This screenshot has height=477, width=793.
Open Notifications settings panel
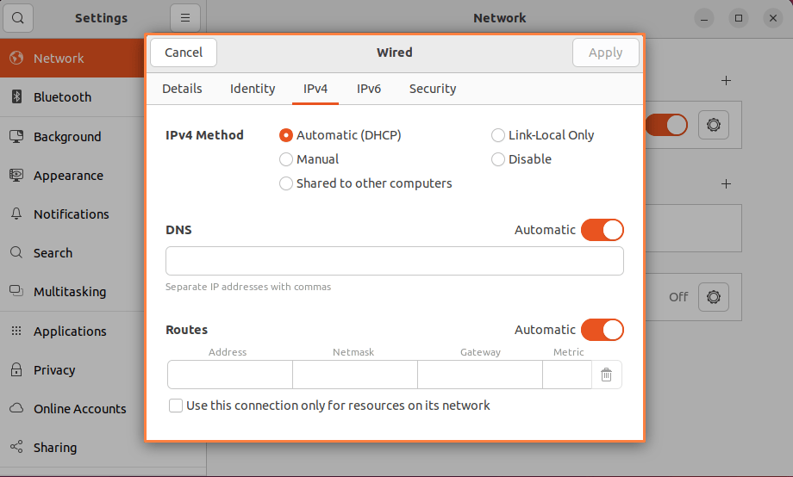pos(72,214)
